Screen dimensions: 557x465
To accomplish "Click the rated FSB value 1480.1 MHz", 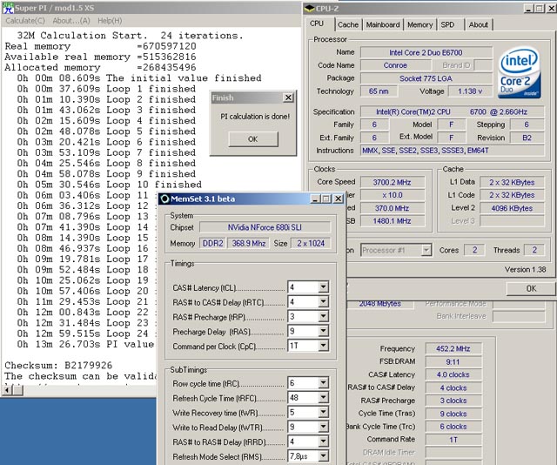I will pyautogui.click(x=393, y=221).
